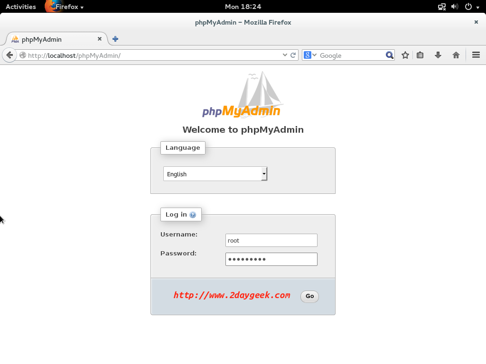The width and height of the screenshot is (486, 364).
Task: Open the English language dropdown
Action: pyautogui.click(x=215, y=174)
